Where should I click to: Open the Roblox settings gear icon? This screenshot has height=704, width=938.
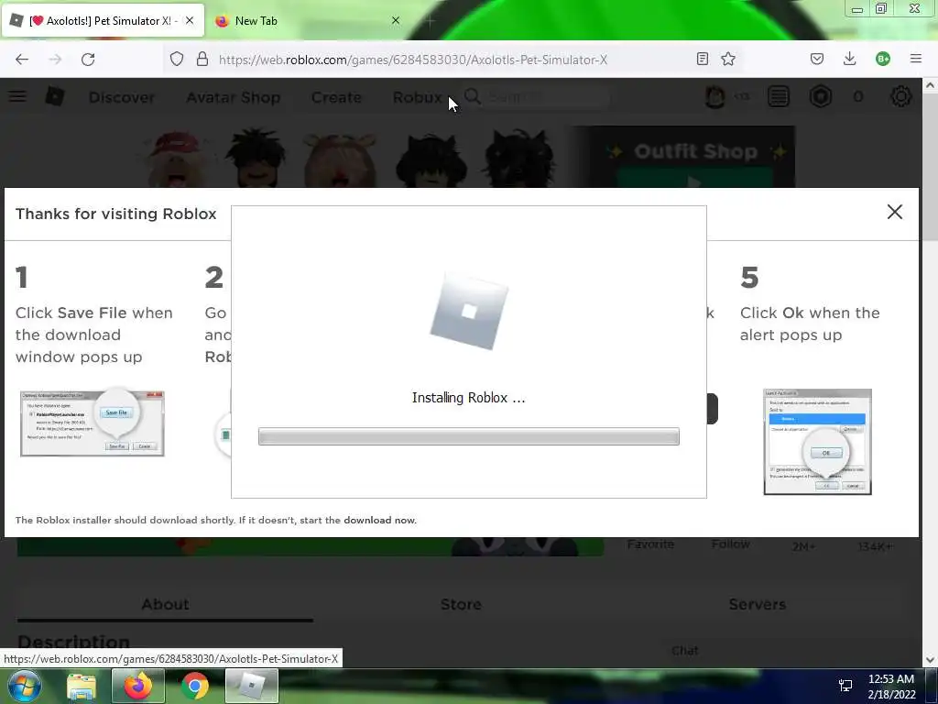point(901,96)
